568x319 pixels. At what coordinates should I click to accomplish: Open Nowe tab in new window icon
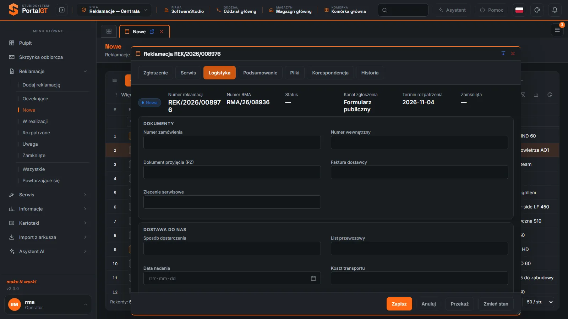click(152, 32)
